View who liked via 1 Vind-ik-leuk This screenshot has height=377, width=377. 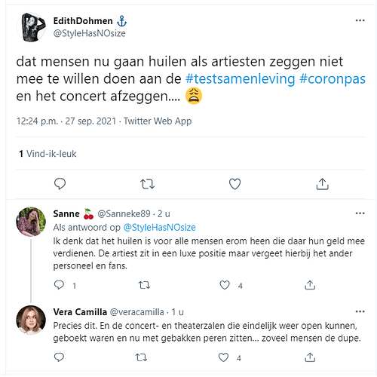[48, 154]
